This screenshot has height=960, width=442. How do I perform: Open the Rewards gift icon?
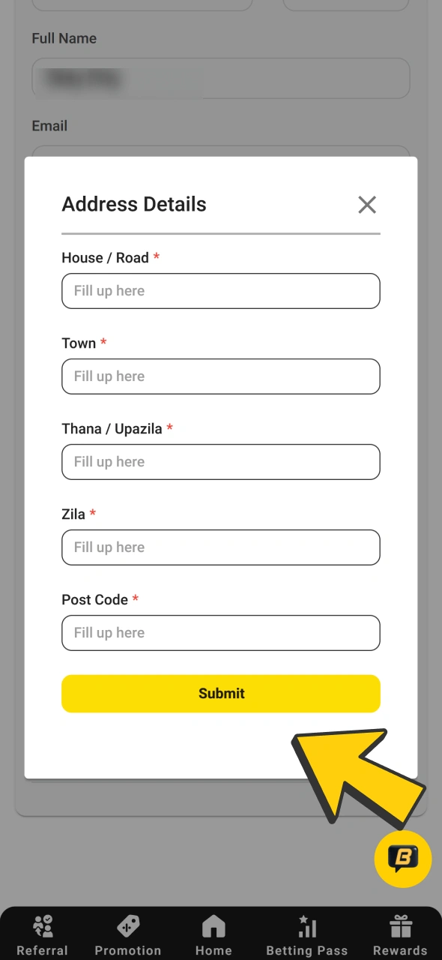399,925
